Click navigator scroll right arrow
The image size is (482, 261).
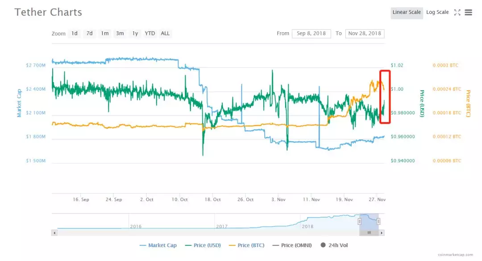(382, 233)
